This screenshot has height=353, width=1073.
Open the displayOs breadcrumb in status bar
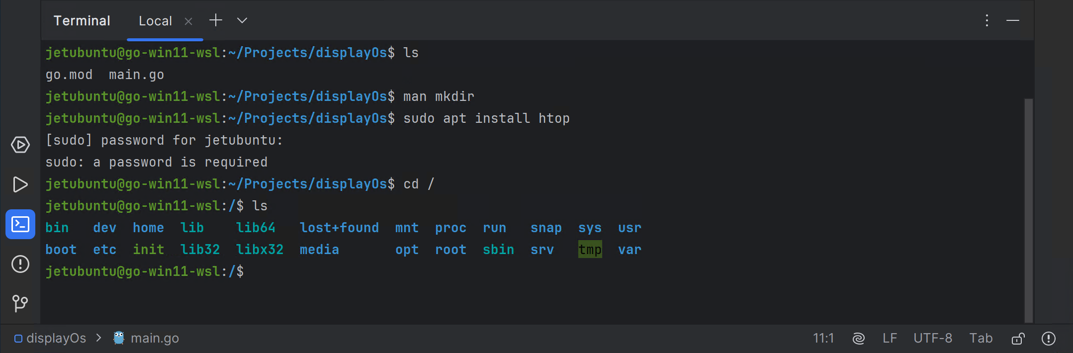click(x=56, y=338)
